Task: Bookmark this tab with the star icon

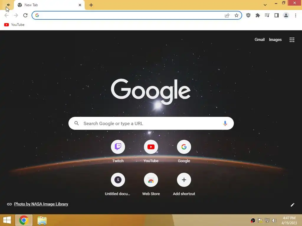Action: [x=237, y=15]
